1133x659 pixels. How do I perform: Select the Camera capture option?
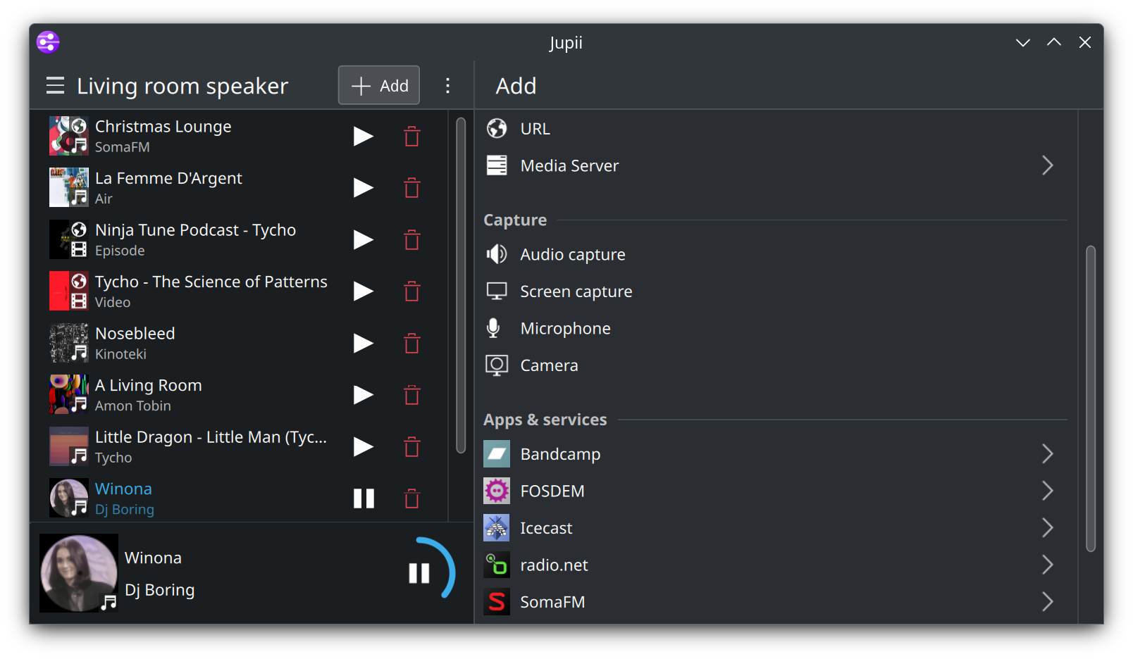[549, 365]
